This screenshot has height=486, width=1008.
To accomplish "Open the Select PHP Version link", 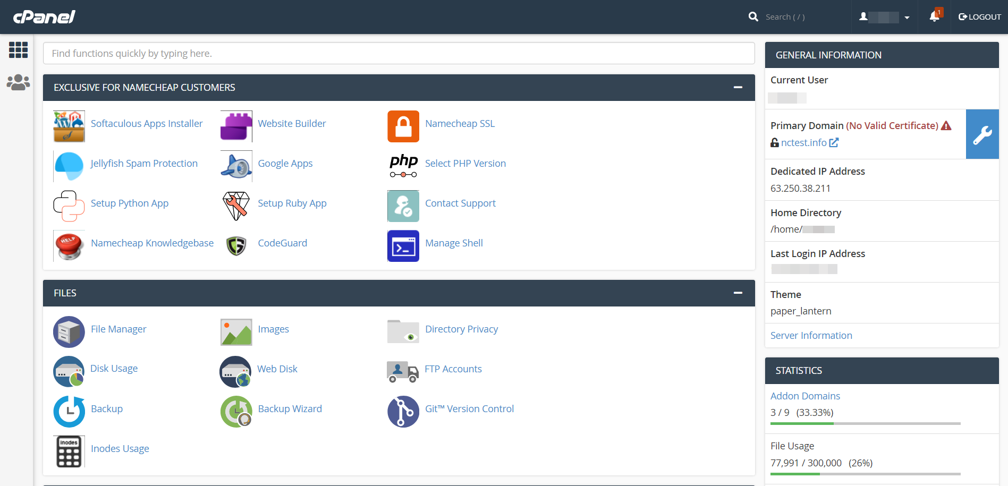I will click(465, 163).
